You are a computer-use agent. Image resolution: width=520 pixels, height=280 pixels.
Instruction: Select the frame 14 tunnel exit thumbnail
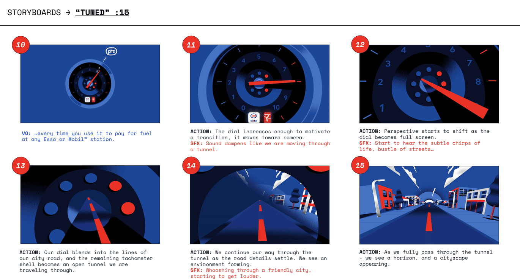click(260, 205)
